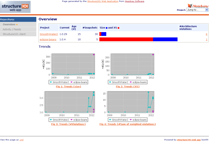209x151 pixels.
Task: Click the Trends section heading
Action: [44, 47]
